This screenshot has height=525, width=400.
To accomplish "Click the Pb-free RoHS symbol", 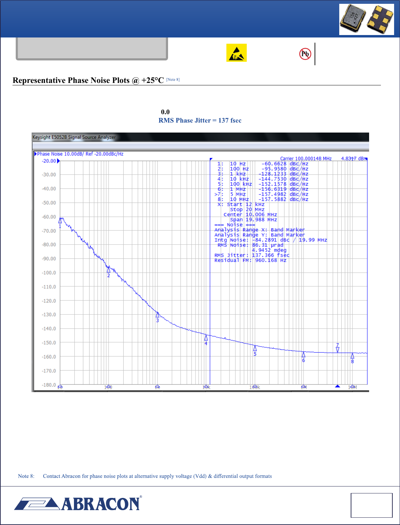I will [x=305, y=54].
